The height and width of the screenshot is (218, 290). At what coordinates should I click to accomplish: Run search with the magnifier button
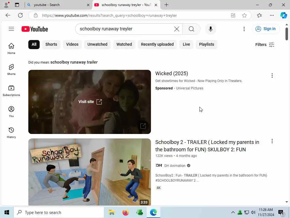(191, 29)
